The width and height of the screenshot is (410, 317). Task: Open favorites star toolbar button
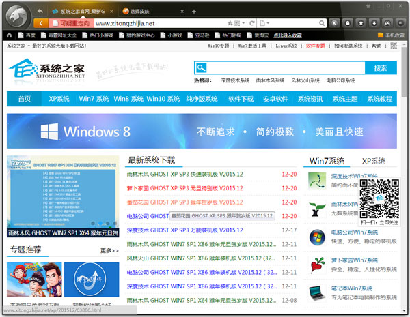point(361,23)
